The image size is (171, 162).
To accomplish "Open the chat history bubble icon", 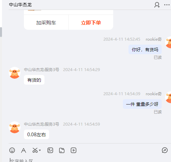I will [165, 150].
